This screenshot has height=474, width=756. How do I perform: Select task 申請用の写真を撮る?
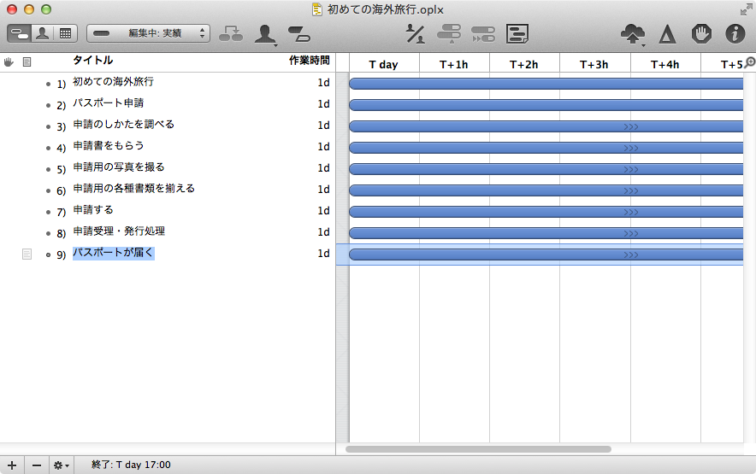click(119, 167)
